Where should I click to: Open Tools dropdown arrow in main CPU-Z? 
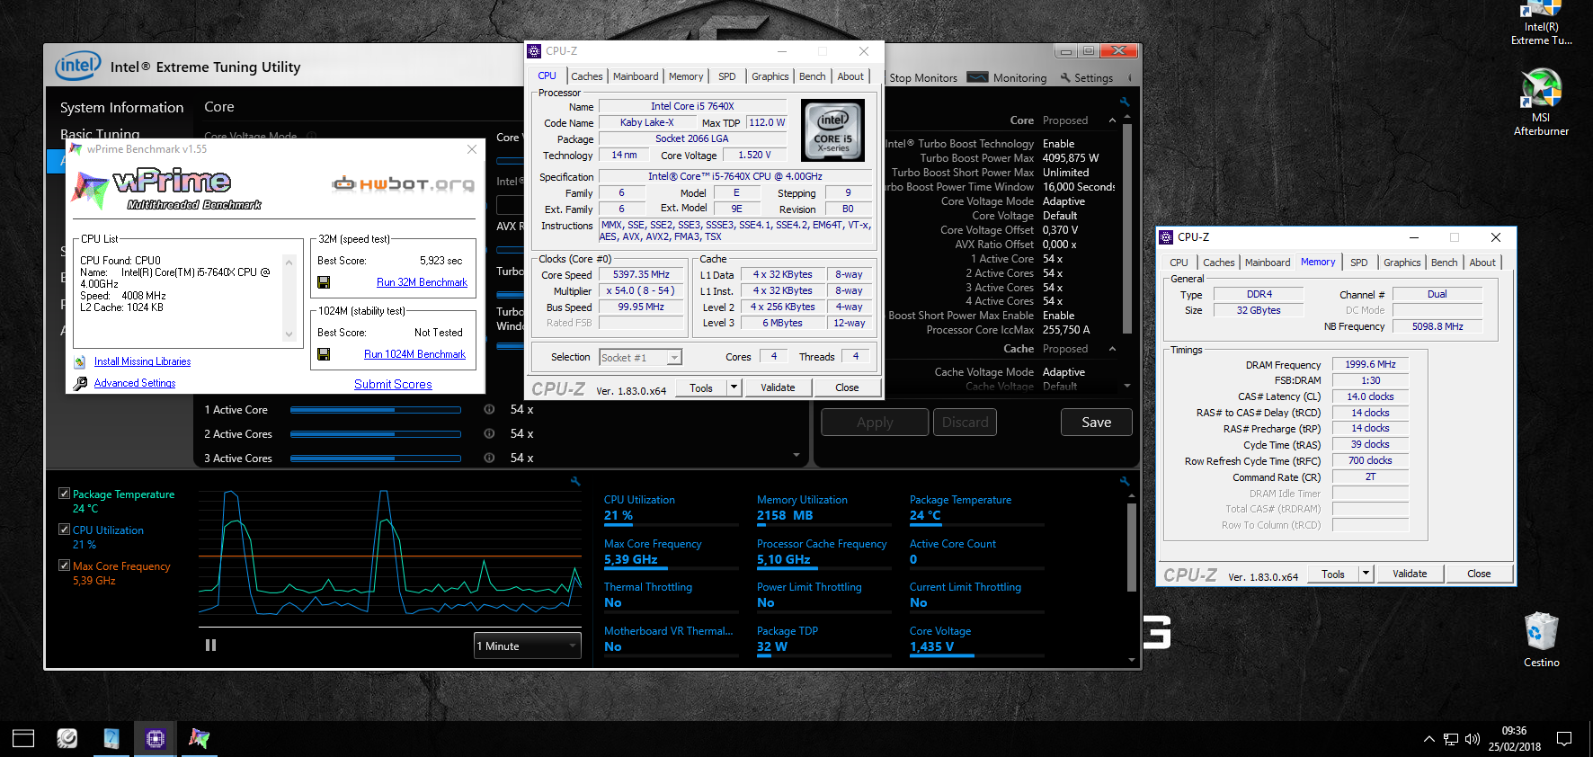[734, 387]
